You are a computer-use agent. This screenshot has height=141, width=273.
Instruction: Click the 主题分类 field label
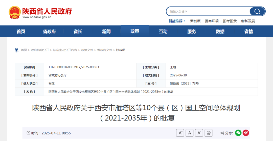tap(151, 67)
